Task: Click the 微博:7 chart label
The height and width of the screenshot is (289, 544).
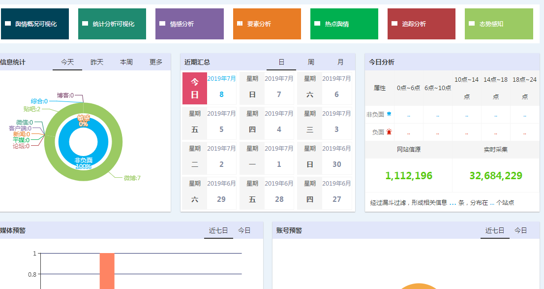Action: pos(132,178)
